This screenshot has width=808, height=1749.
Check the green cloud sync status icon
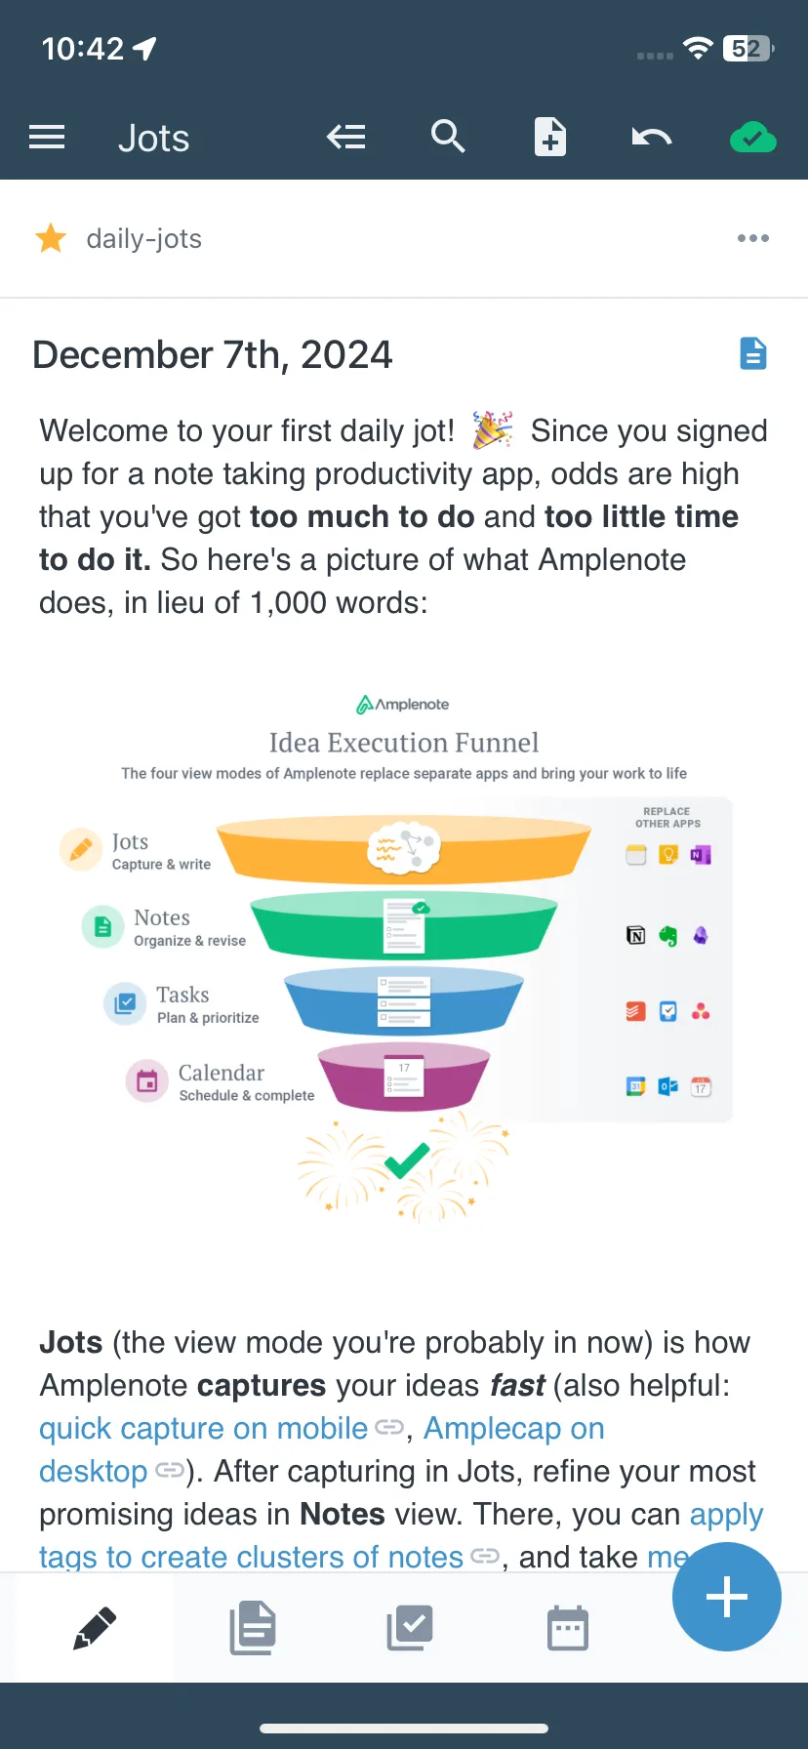[x=753, y=139]
